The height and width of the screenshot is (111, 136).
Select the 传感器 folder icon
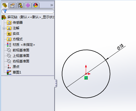(x=9, y=23)
